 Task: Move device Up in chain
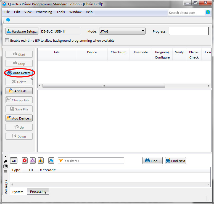(19, 127)
